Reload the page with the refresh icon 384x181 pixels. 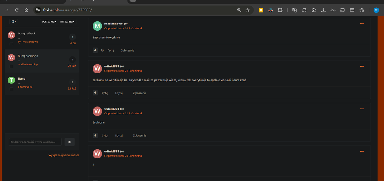coord(17,10)
